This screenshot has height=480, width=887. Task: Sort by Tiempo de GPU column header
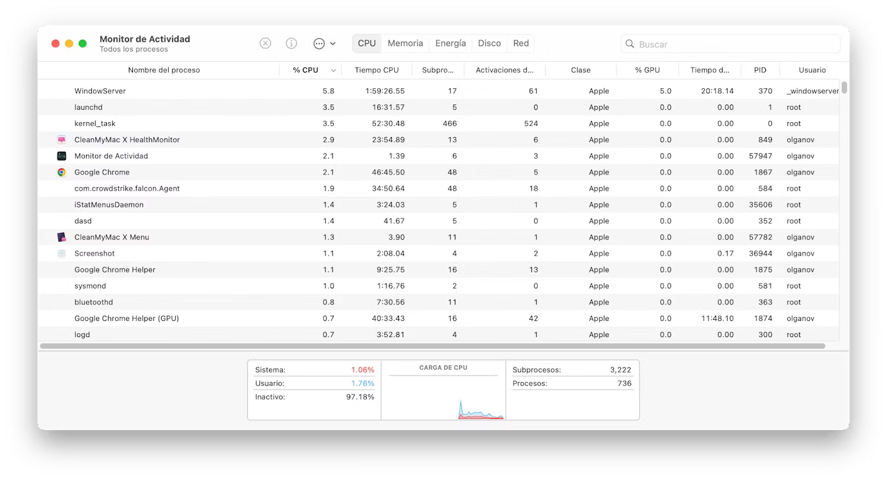pos(710,70)
